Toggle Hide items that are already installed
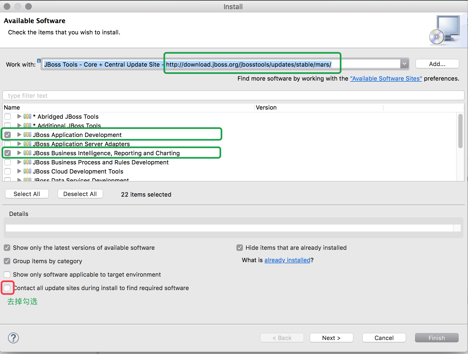This screenshot has width=468, height=354. (x=240, y=248)
